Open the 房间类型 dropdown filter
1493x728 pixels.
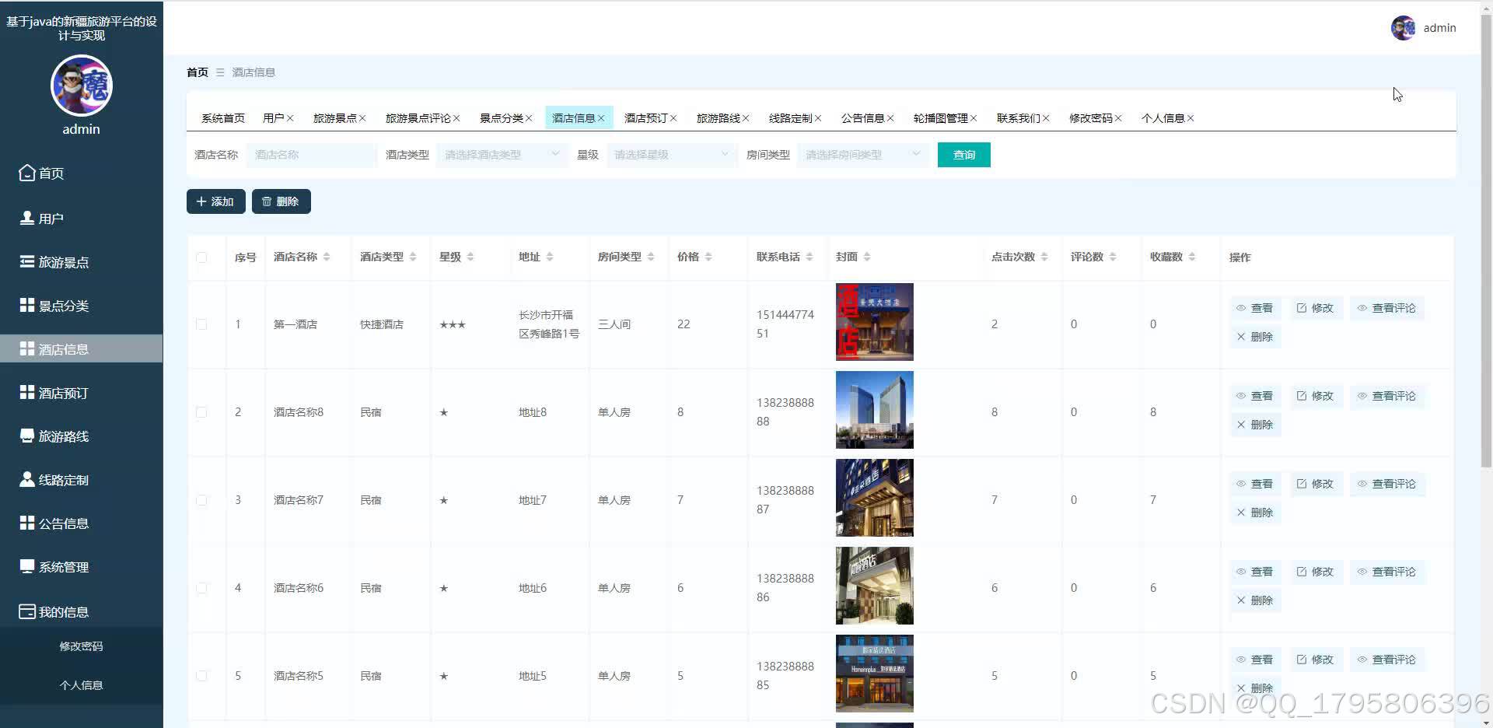coord(863,155)
